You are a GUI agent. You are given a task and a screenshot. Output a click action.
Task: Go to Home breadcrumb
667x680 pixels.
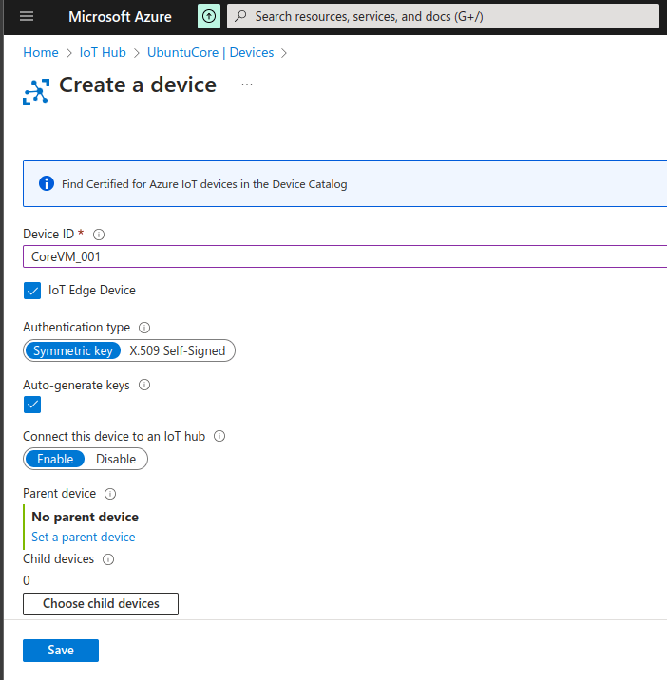coord(41,52)
